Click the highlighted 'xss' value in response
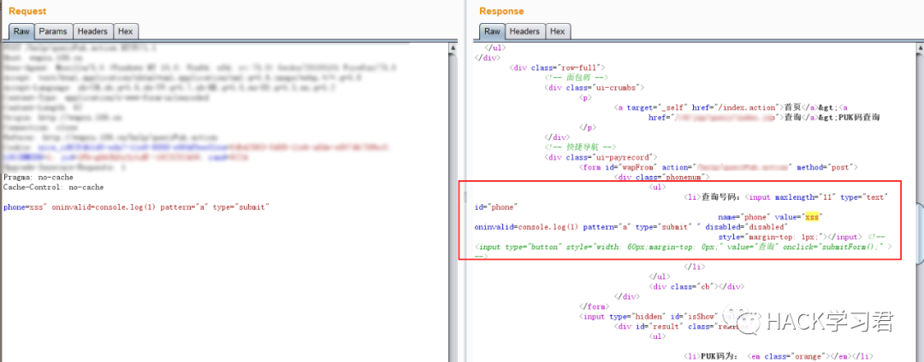 click(812, 218)
